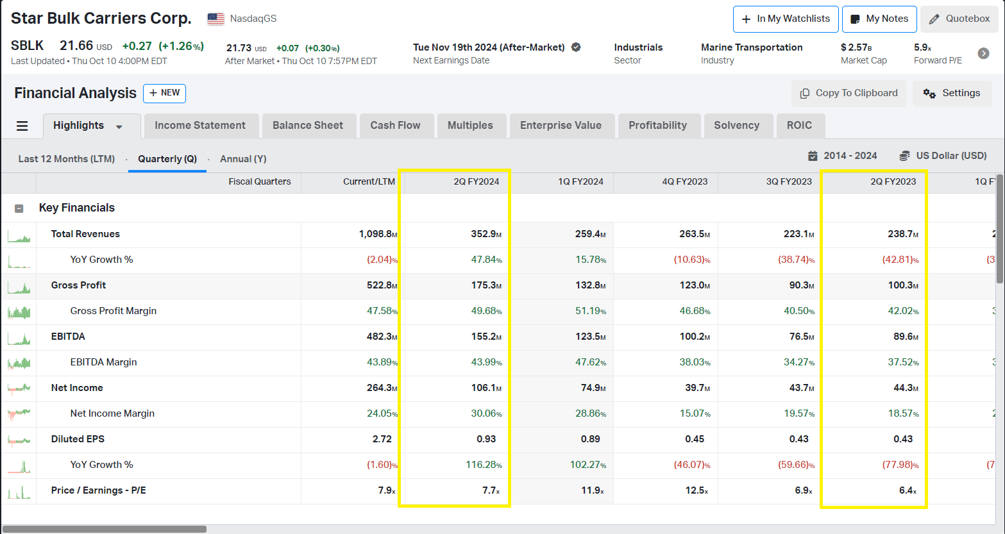This screenshot has width=1005, height=534.
Task: Click the right arrow next to Forward P/E
Action: [983, 53]
